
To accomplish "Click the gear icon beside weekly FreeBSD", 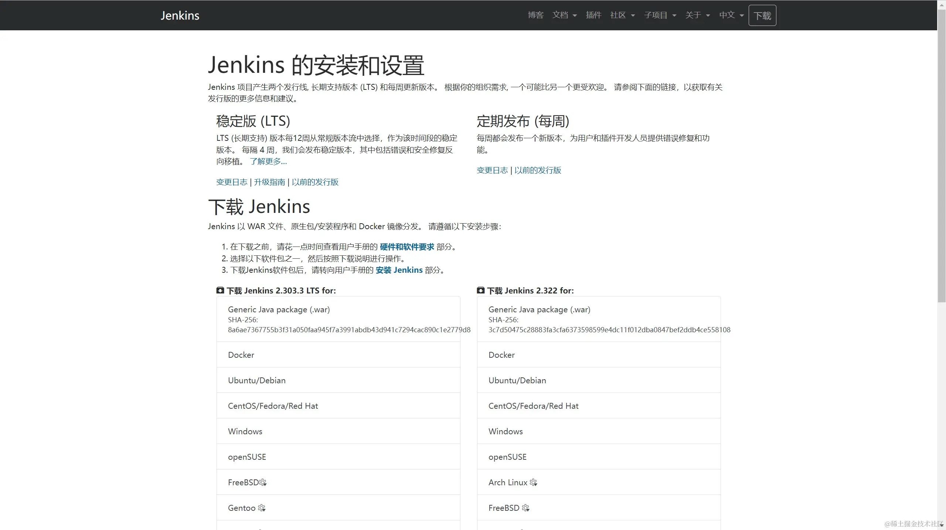I will pos(525,508).
